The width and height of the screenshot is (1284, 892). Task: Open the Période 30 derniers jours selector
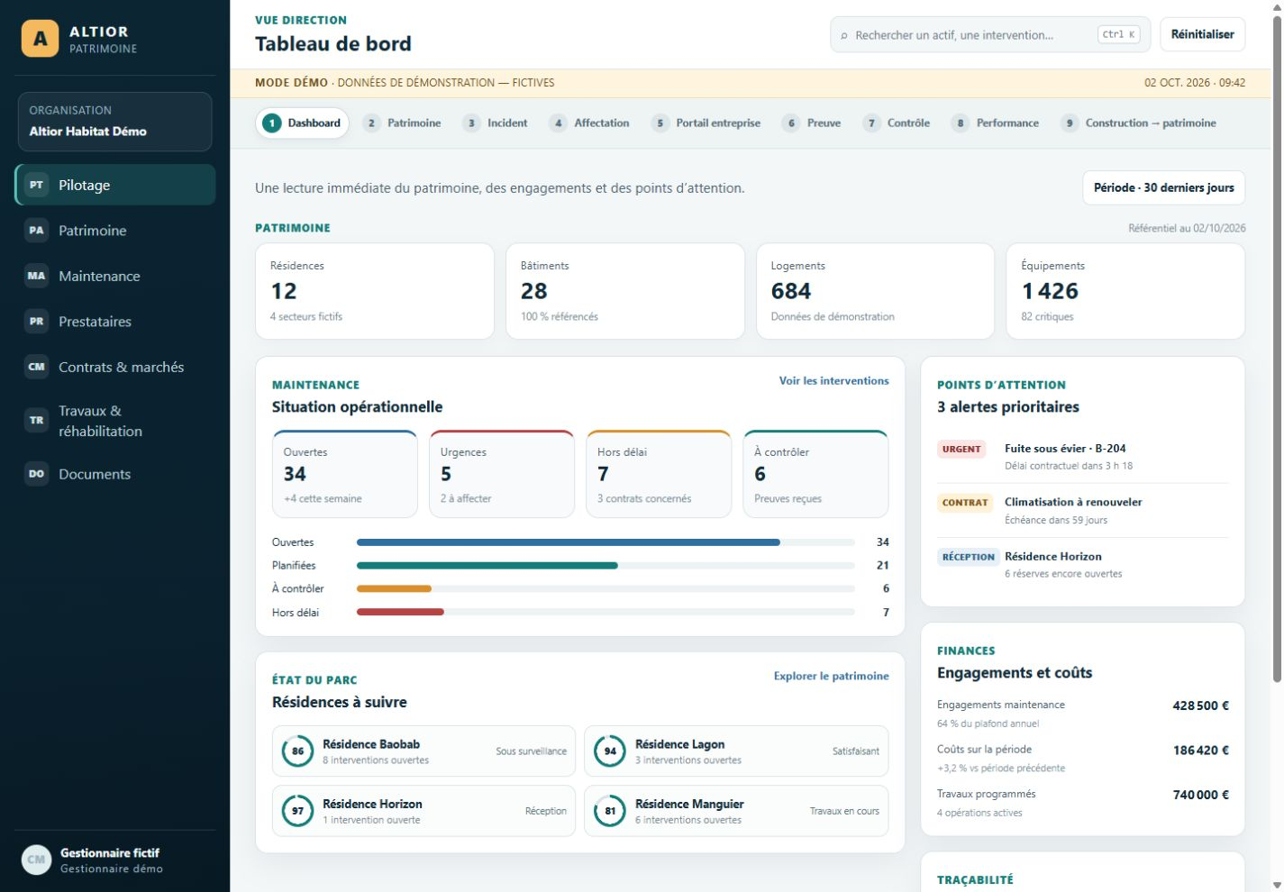point(1163,188)
